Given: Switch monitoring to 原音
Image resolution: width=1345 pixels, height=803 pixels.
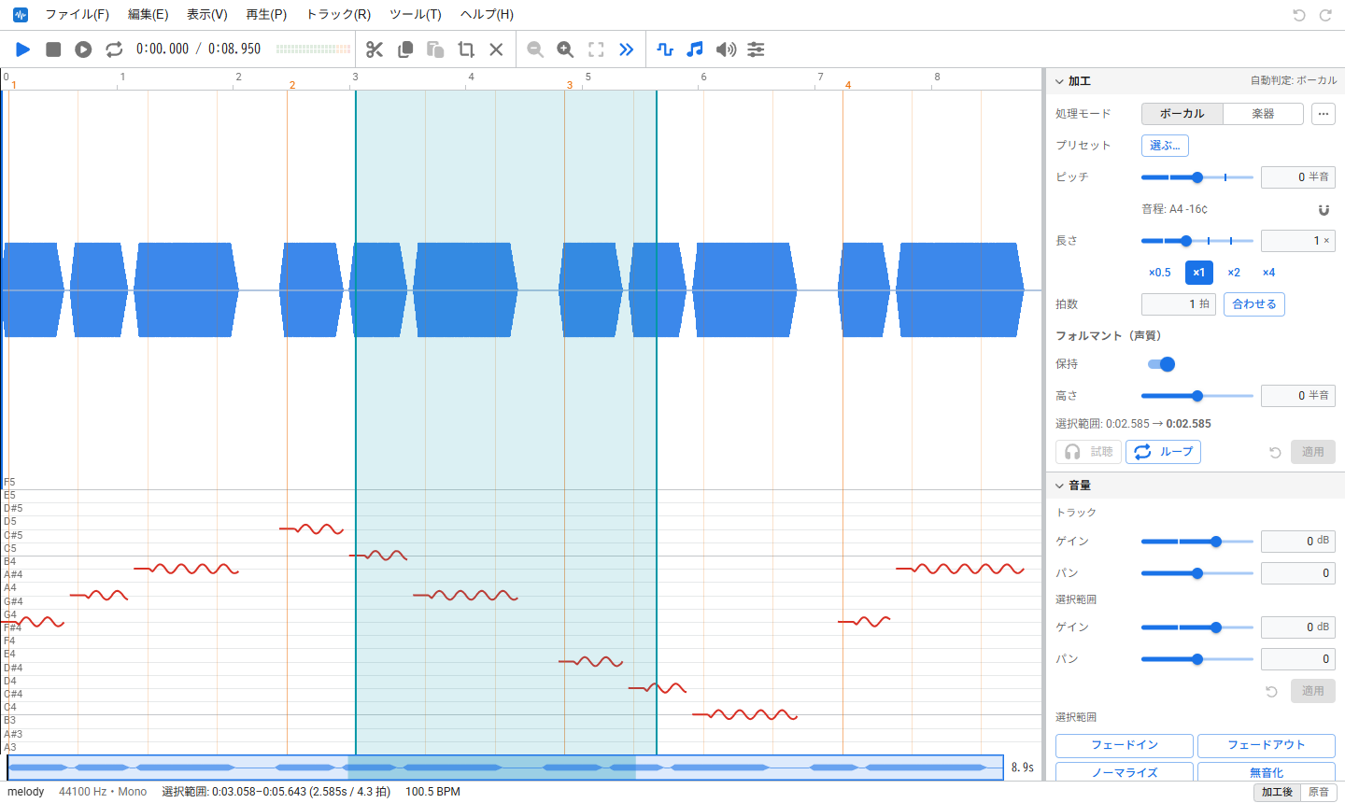Looking at the screenshot, I should click(x=1318, y=792).
